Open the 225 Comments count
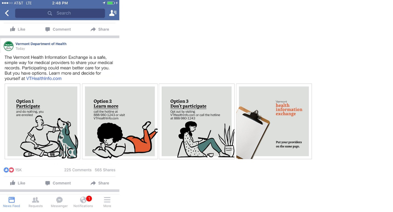Viewport: 393px width, 212px height. pos(78,170)
